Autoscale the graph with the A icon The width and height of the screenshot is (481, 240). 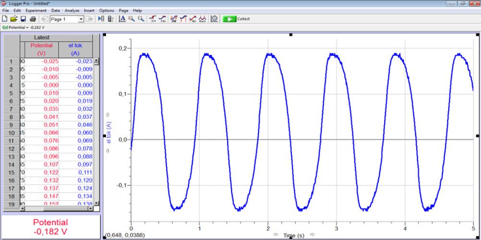pyautogui.click(x=122, y=19)
